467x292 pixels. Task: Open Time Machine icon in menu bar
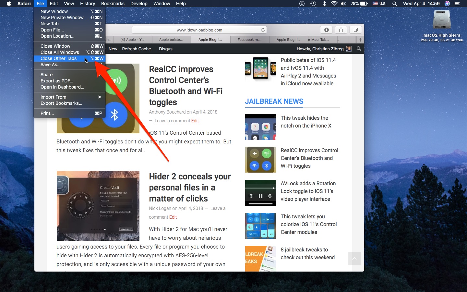313,4
